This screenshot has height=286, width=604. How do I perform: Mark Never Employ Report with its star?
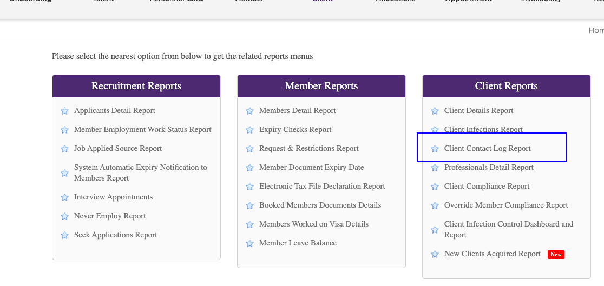65,216
